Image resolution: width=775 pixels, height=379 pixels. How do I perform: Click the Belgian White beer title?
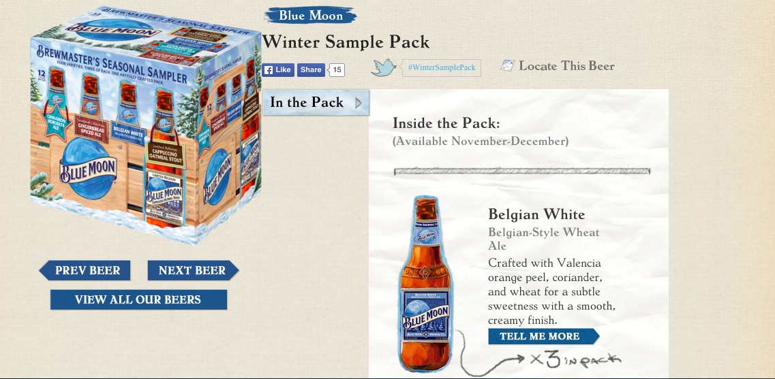(x=536, y=214)
